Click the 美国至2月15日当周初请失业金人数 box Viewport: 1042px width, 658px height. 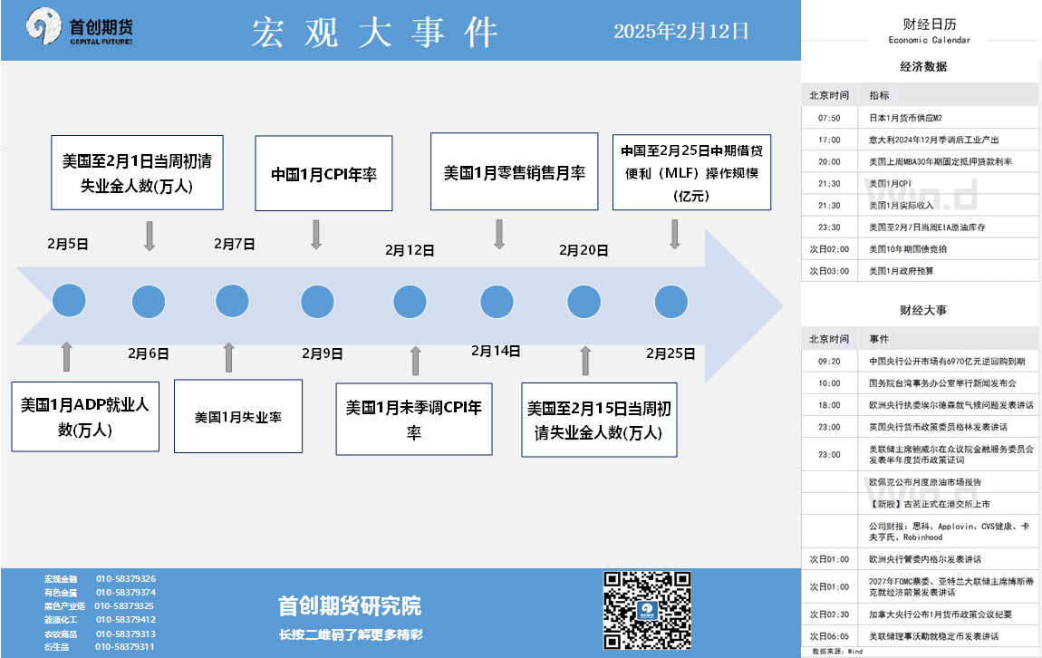(600, 420)
